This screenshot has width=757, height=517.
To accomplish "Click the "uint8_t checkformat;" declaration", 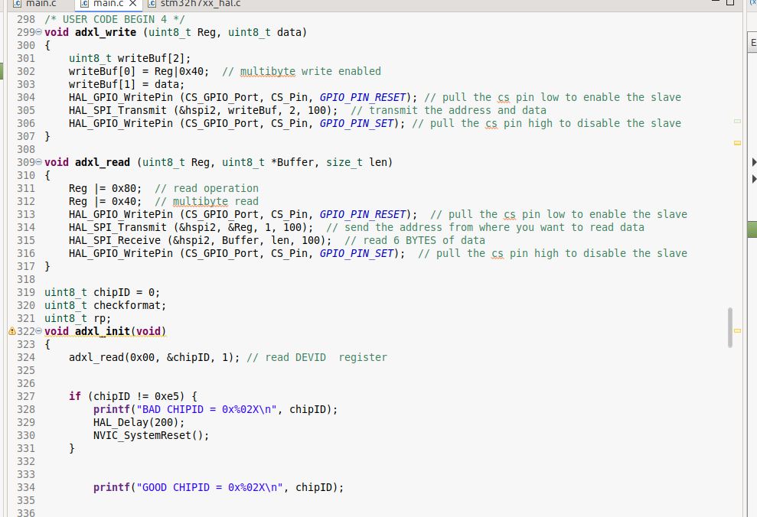I will (x=106, y=306).
